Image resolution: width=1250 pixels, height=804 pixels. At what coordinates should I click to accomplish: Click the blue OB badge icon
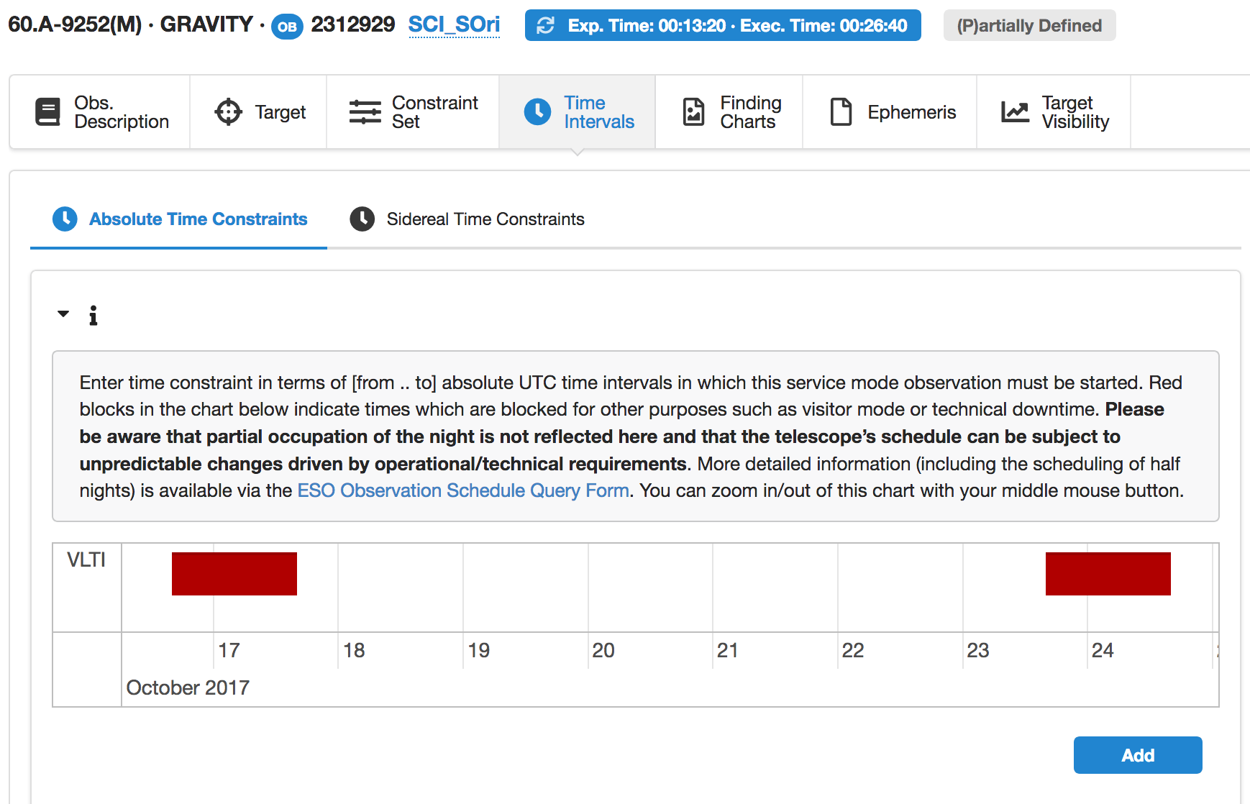287,27
